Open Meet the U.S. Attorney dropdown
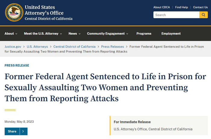Screen dimensions: 211x139 tap(43, 34)
